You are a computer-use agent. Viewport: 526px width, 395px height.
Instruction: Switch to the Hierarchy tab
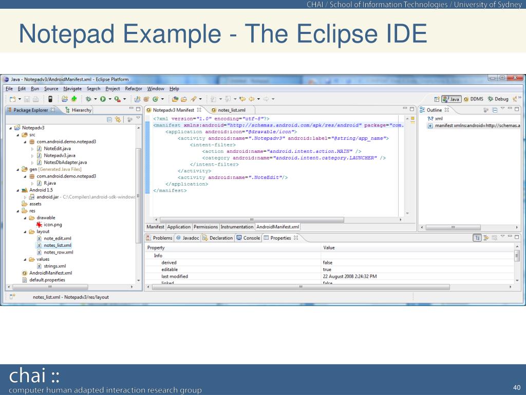78,110
